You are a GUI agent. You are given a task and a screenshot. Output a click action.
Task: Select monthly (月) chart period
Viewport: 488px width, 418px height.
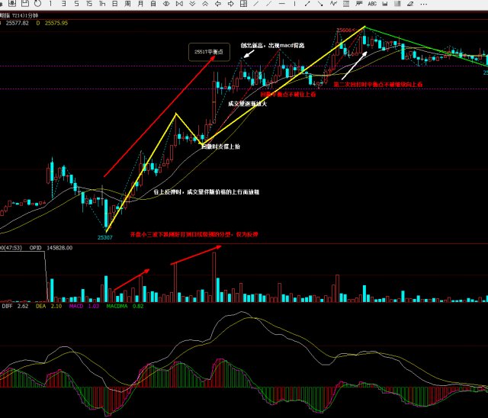(x=141, y=4)
